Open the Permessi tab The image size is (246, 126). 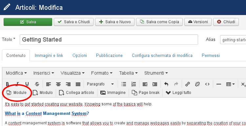(x=211, y=55)
